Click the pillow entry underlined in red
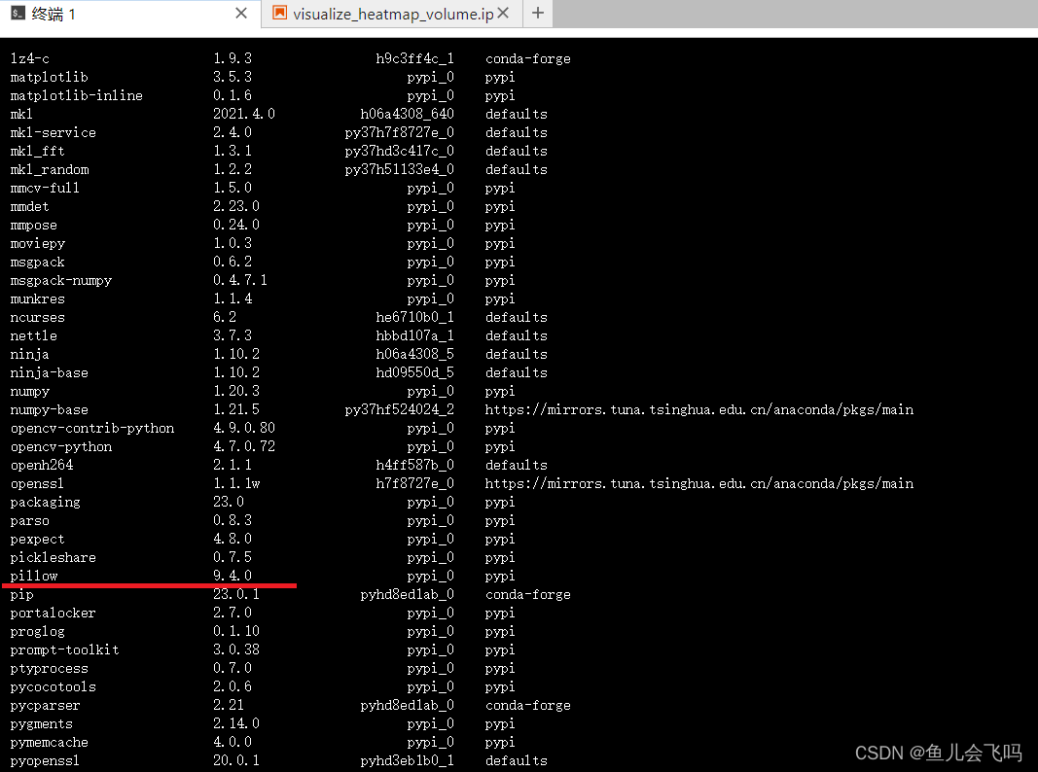The height and width of the screenshot is (772, 1038). click(33, 576)
